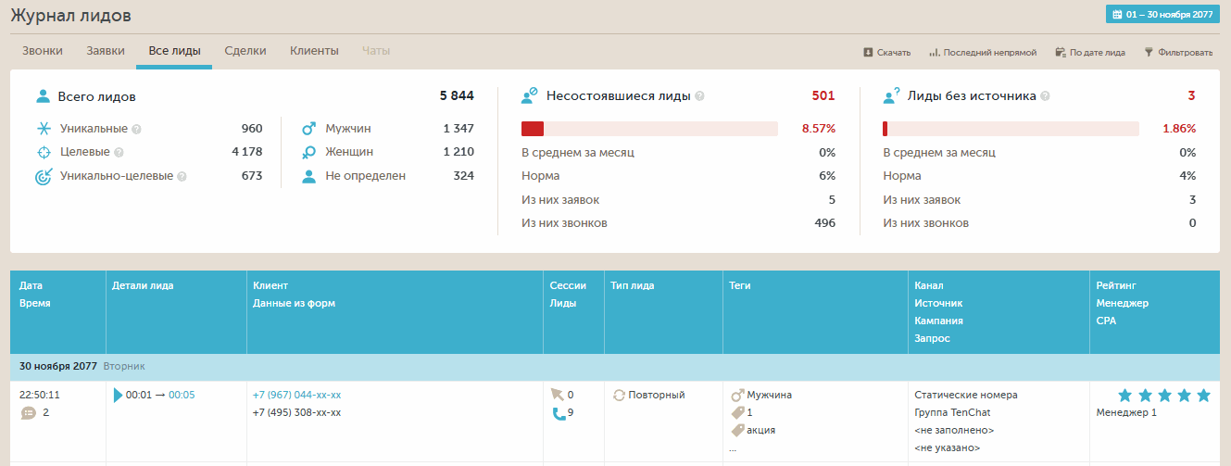Show the help tooltip for Целевые
This screenshot has height=466, width=1231.
click(x=119, y=153)
